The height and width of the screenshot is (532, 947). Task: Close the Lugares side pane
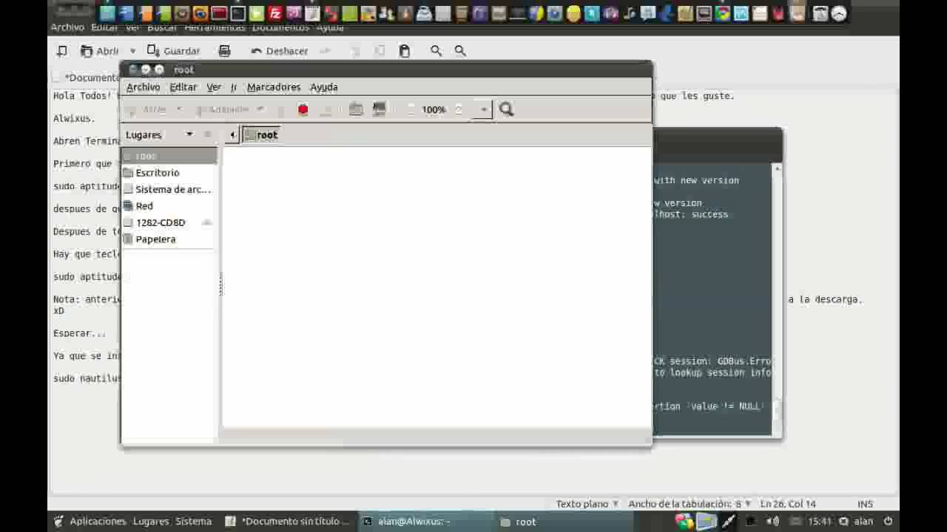(x=208, y=134)
